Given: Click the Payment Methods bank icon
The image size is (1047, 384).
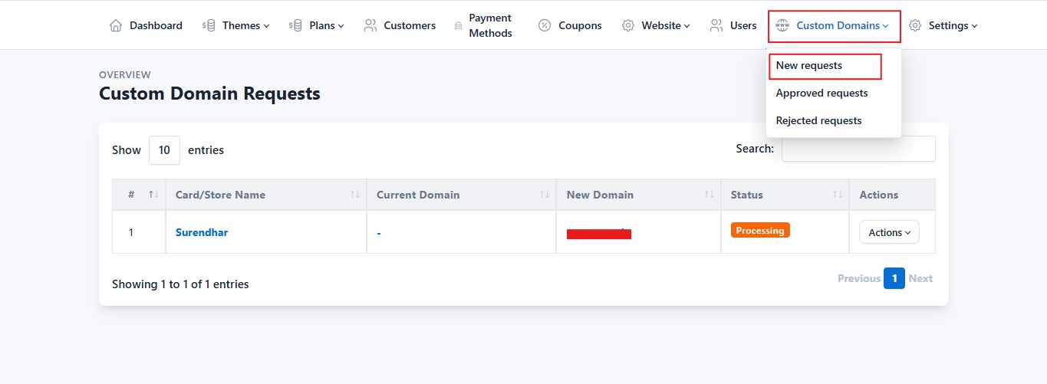Looking at the screenshot, I should [x=458, y=25].
